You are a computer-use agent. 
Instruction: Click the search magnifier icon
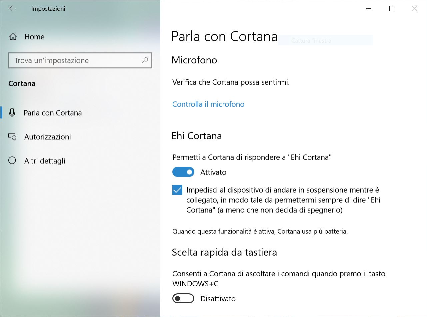click(x=145, y=60)
